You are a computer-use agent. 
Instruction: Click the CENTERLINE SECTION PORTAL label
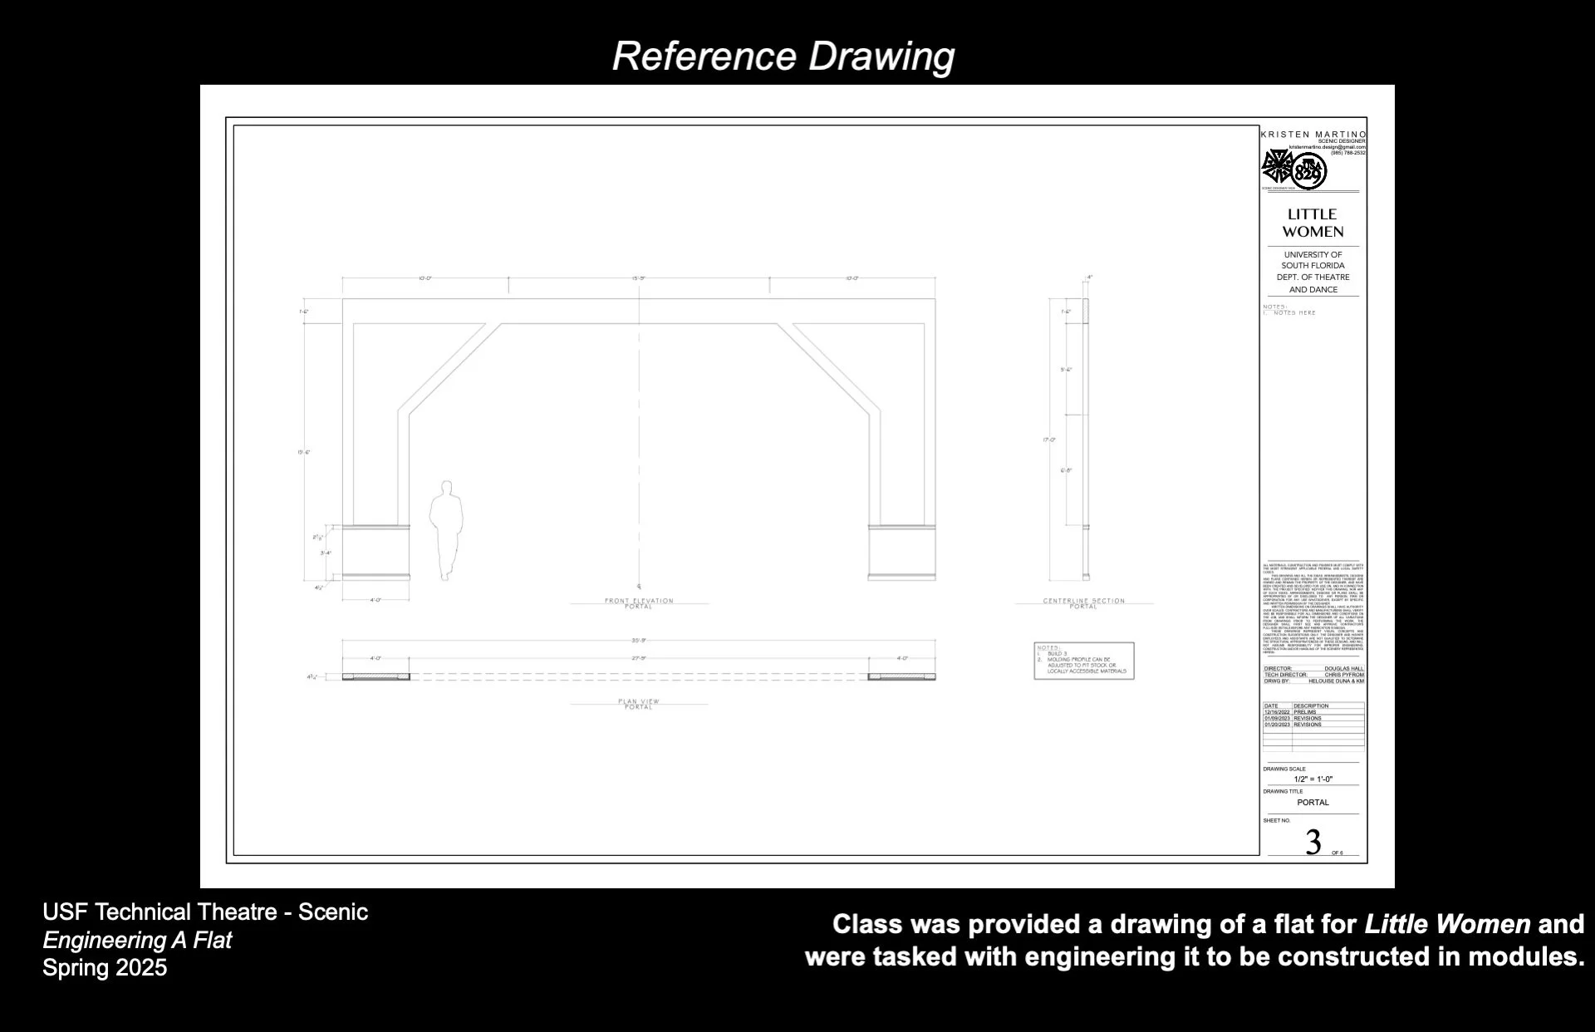[x=1083, y=603]
